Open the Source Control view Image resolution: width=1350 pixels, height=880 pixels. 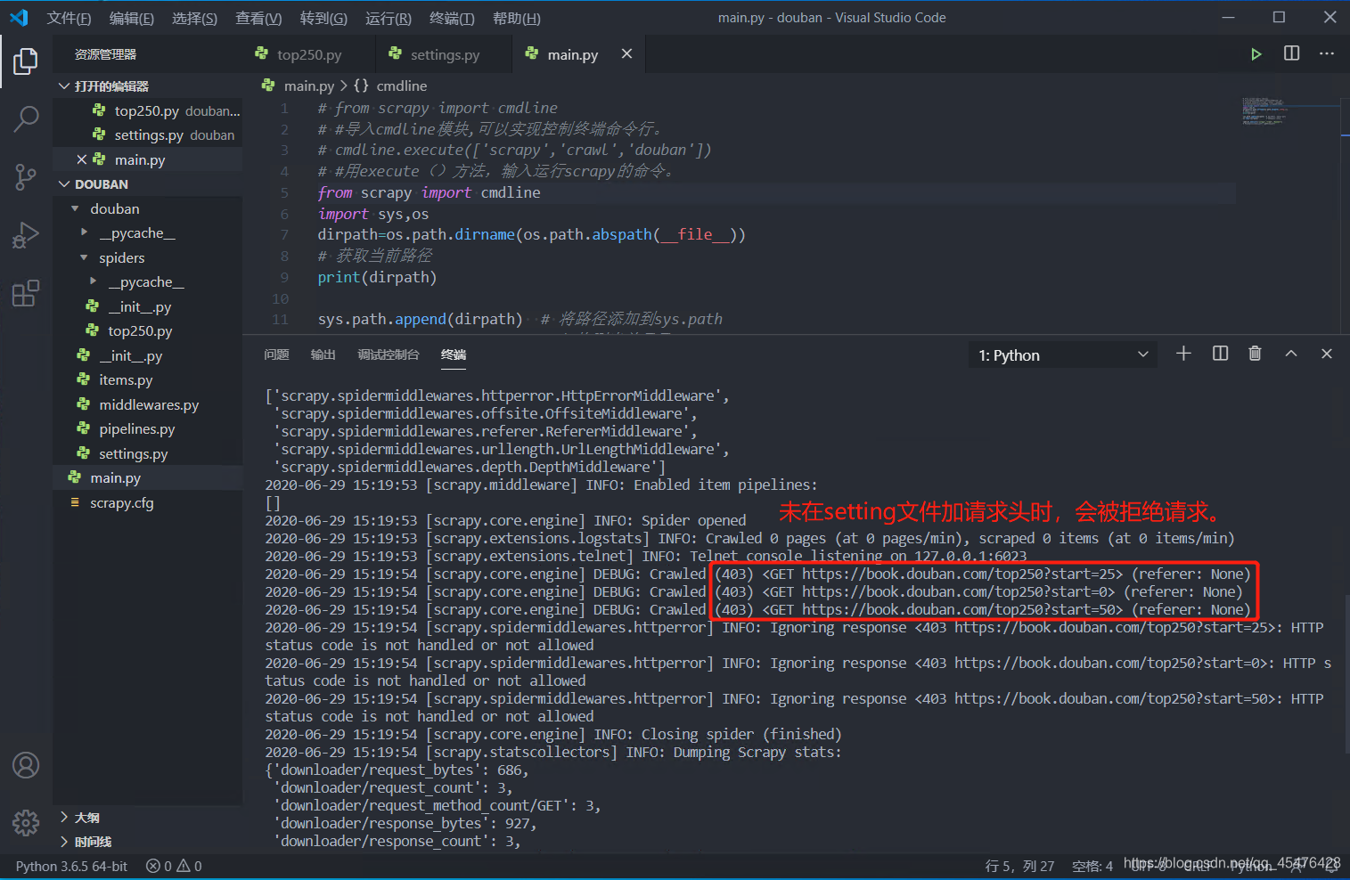click(26, 176)
